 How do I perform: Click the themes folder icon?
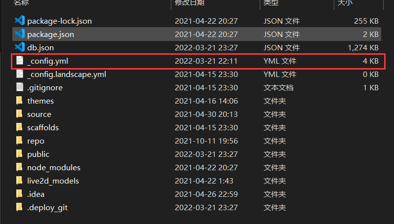20,101
